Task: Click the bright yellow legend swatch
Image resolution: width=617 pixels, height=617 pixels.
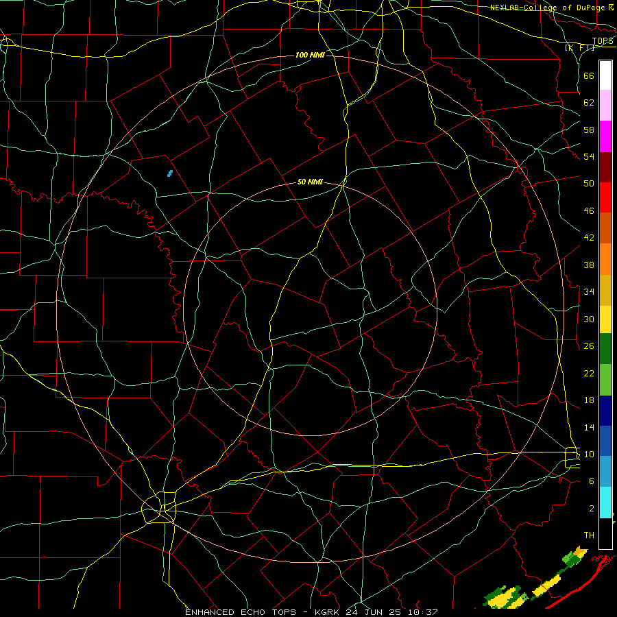Action: (605, 319)
